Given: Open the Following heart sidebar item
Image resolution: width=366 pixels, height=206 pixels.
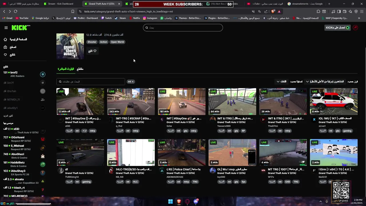Looking at the screenshot, I should [9, 55].
